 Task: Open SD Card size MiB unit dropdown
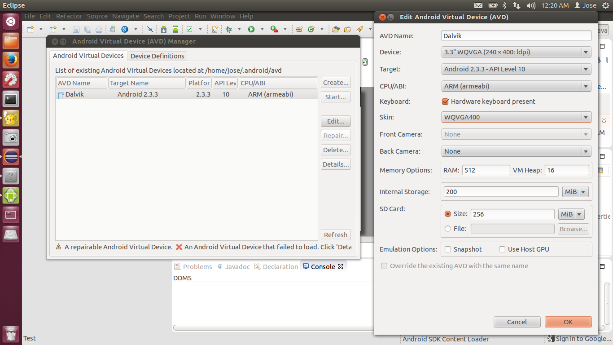(x=571, y=214)
